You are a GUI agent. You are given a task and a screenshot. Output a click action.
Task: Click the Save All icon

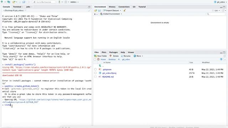click(x=24, y=2)
